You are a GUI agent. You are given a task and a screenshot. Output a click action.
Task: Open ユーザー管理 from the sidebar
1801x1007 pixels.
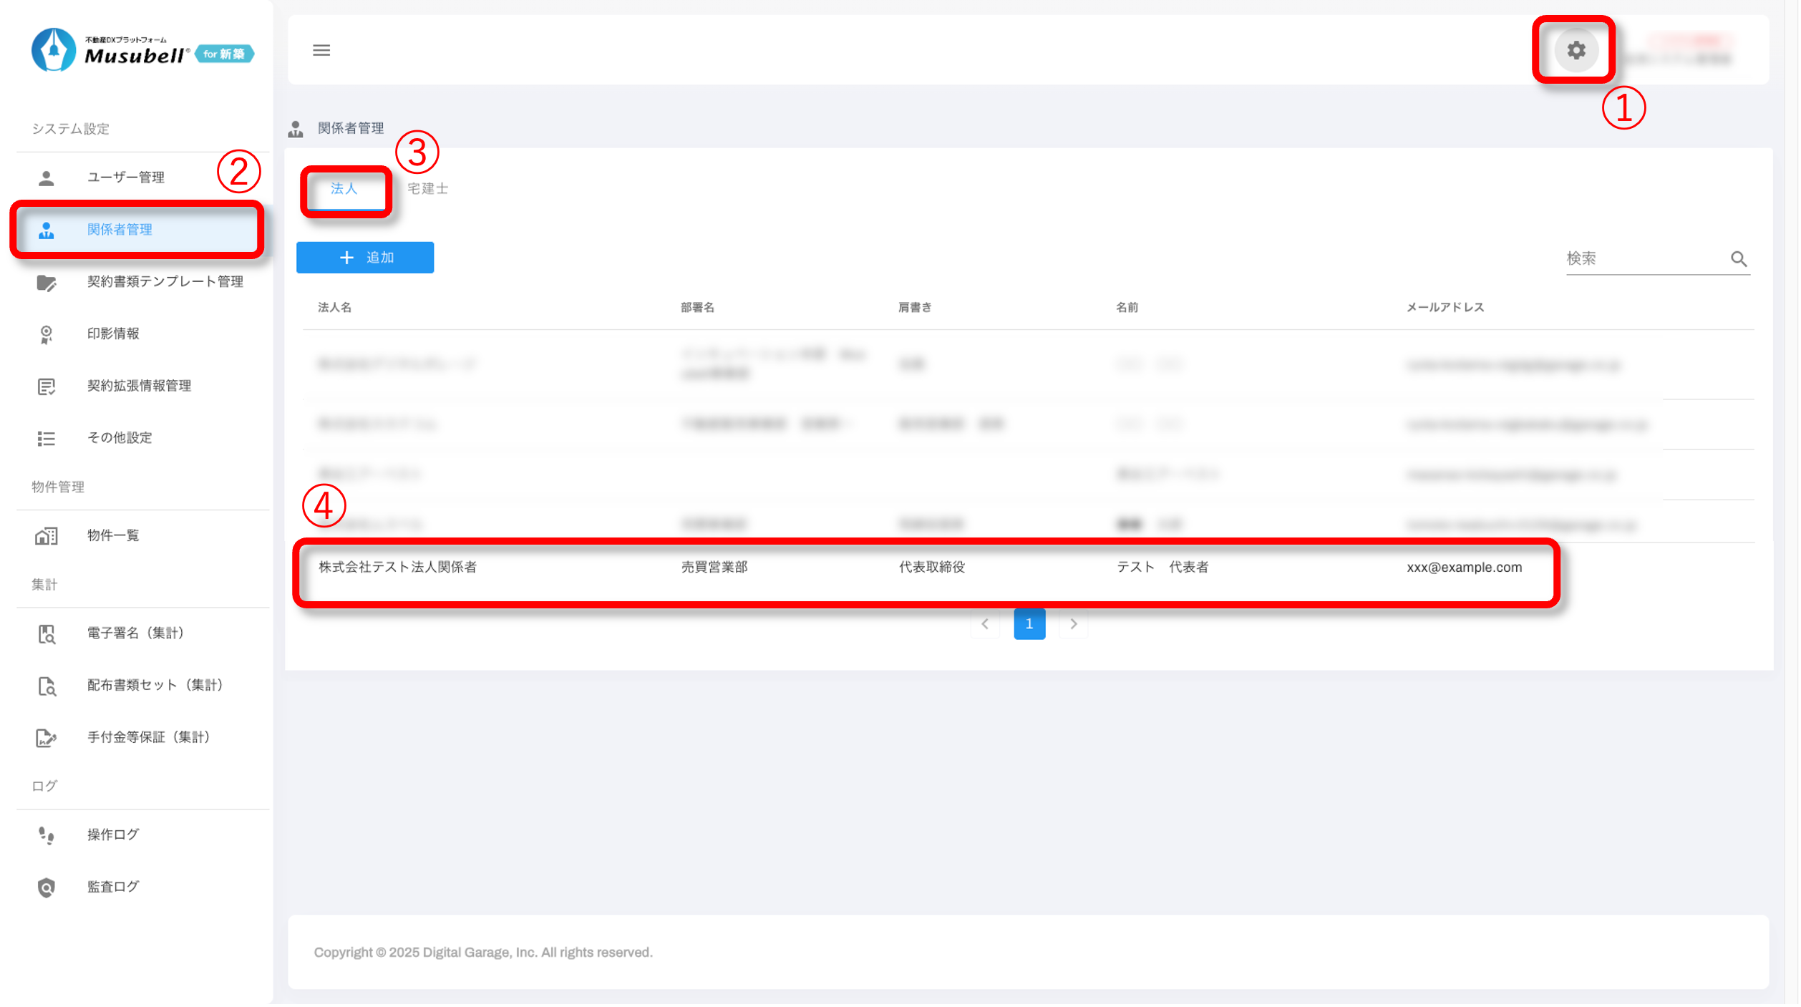pos(126,177)
